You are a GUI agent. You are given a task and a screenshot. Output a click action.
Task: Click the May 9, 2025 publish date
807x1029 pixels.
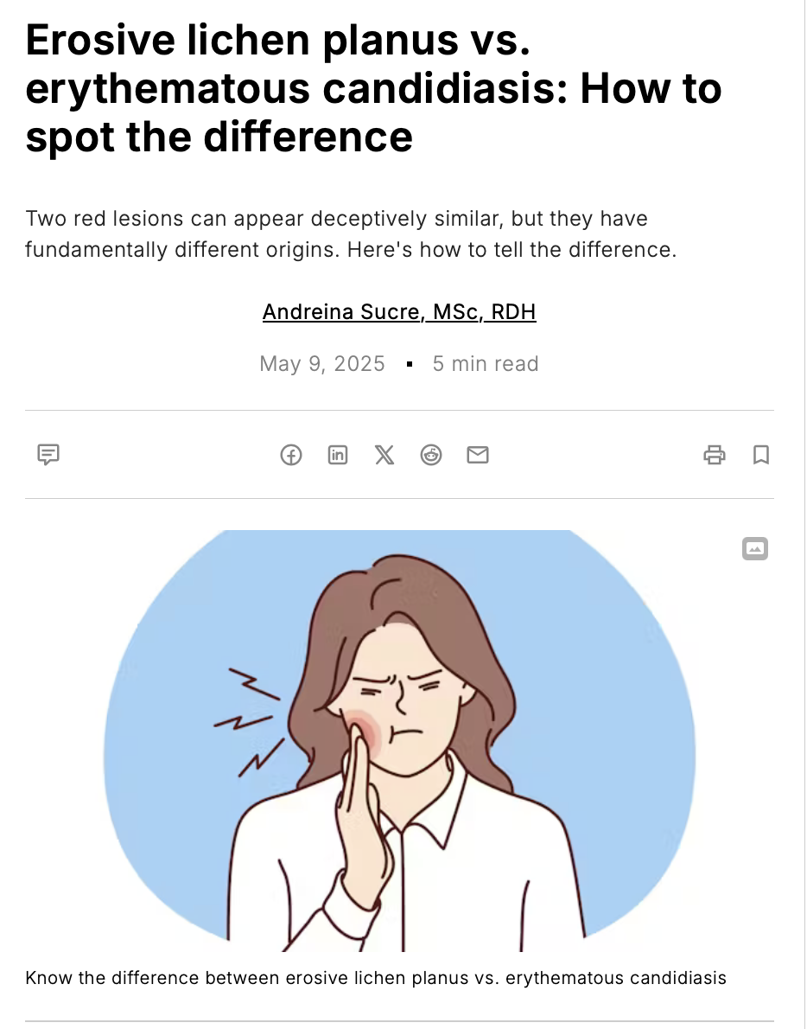[x=322, y=363]
